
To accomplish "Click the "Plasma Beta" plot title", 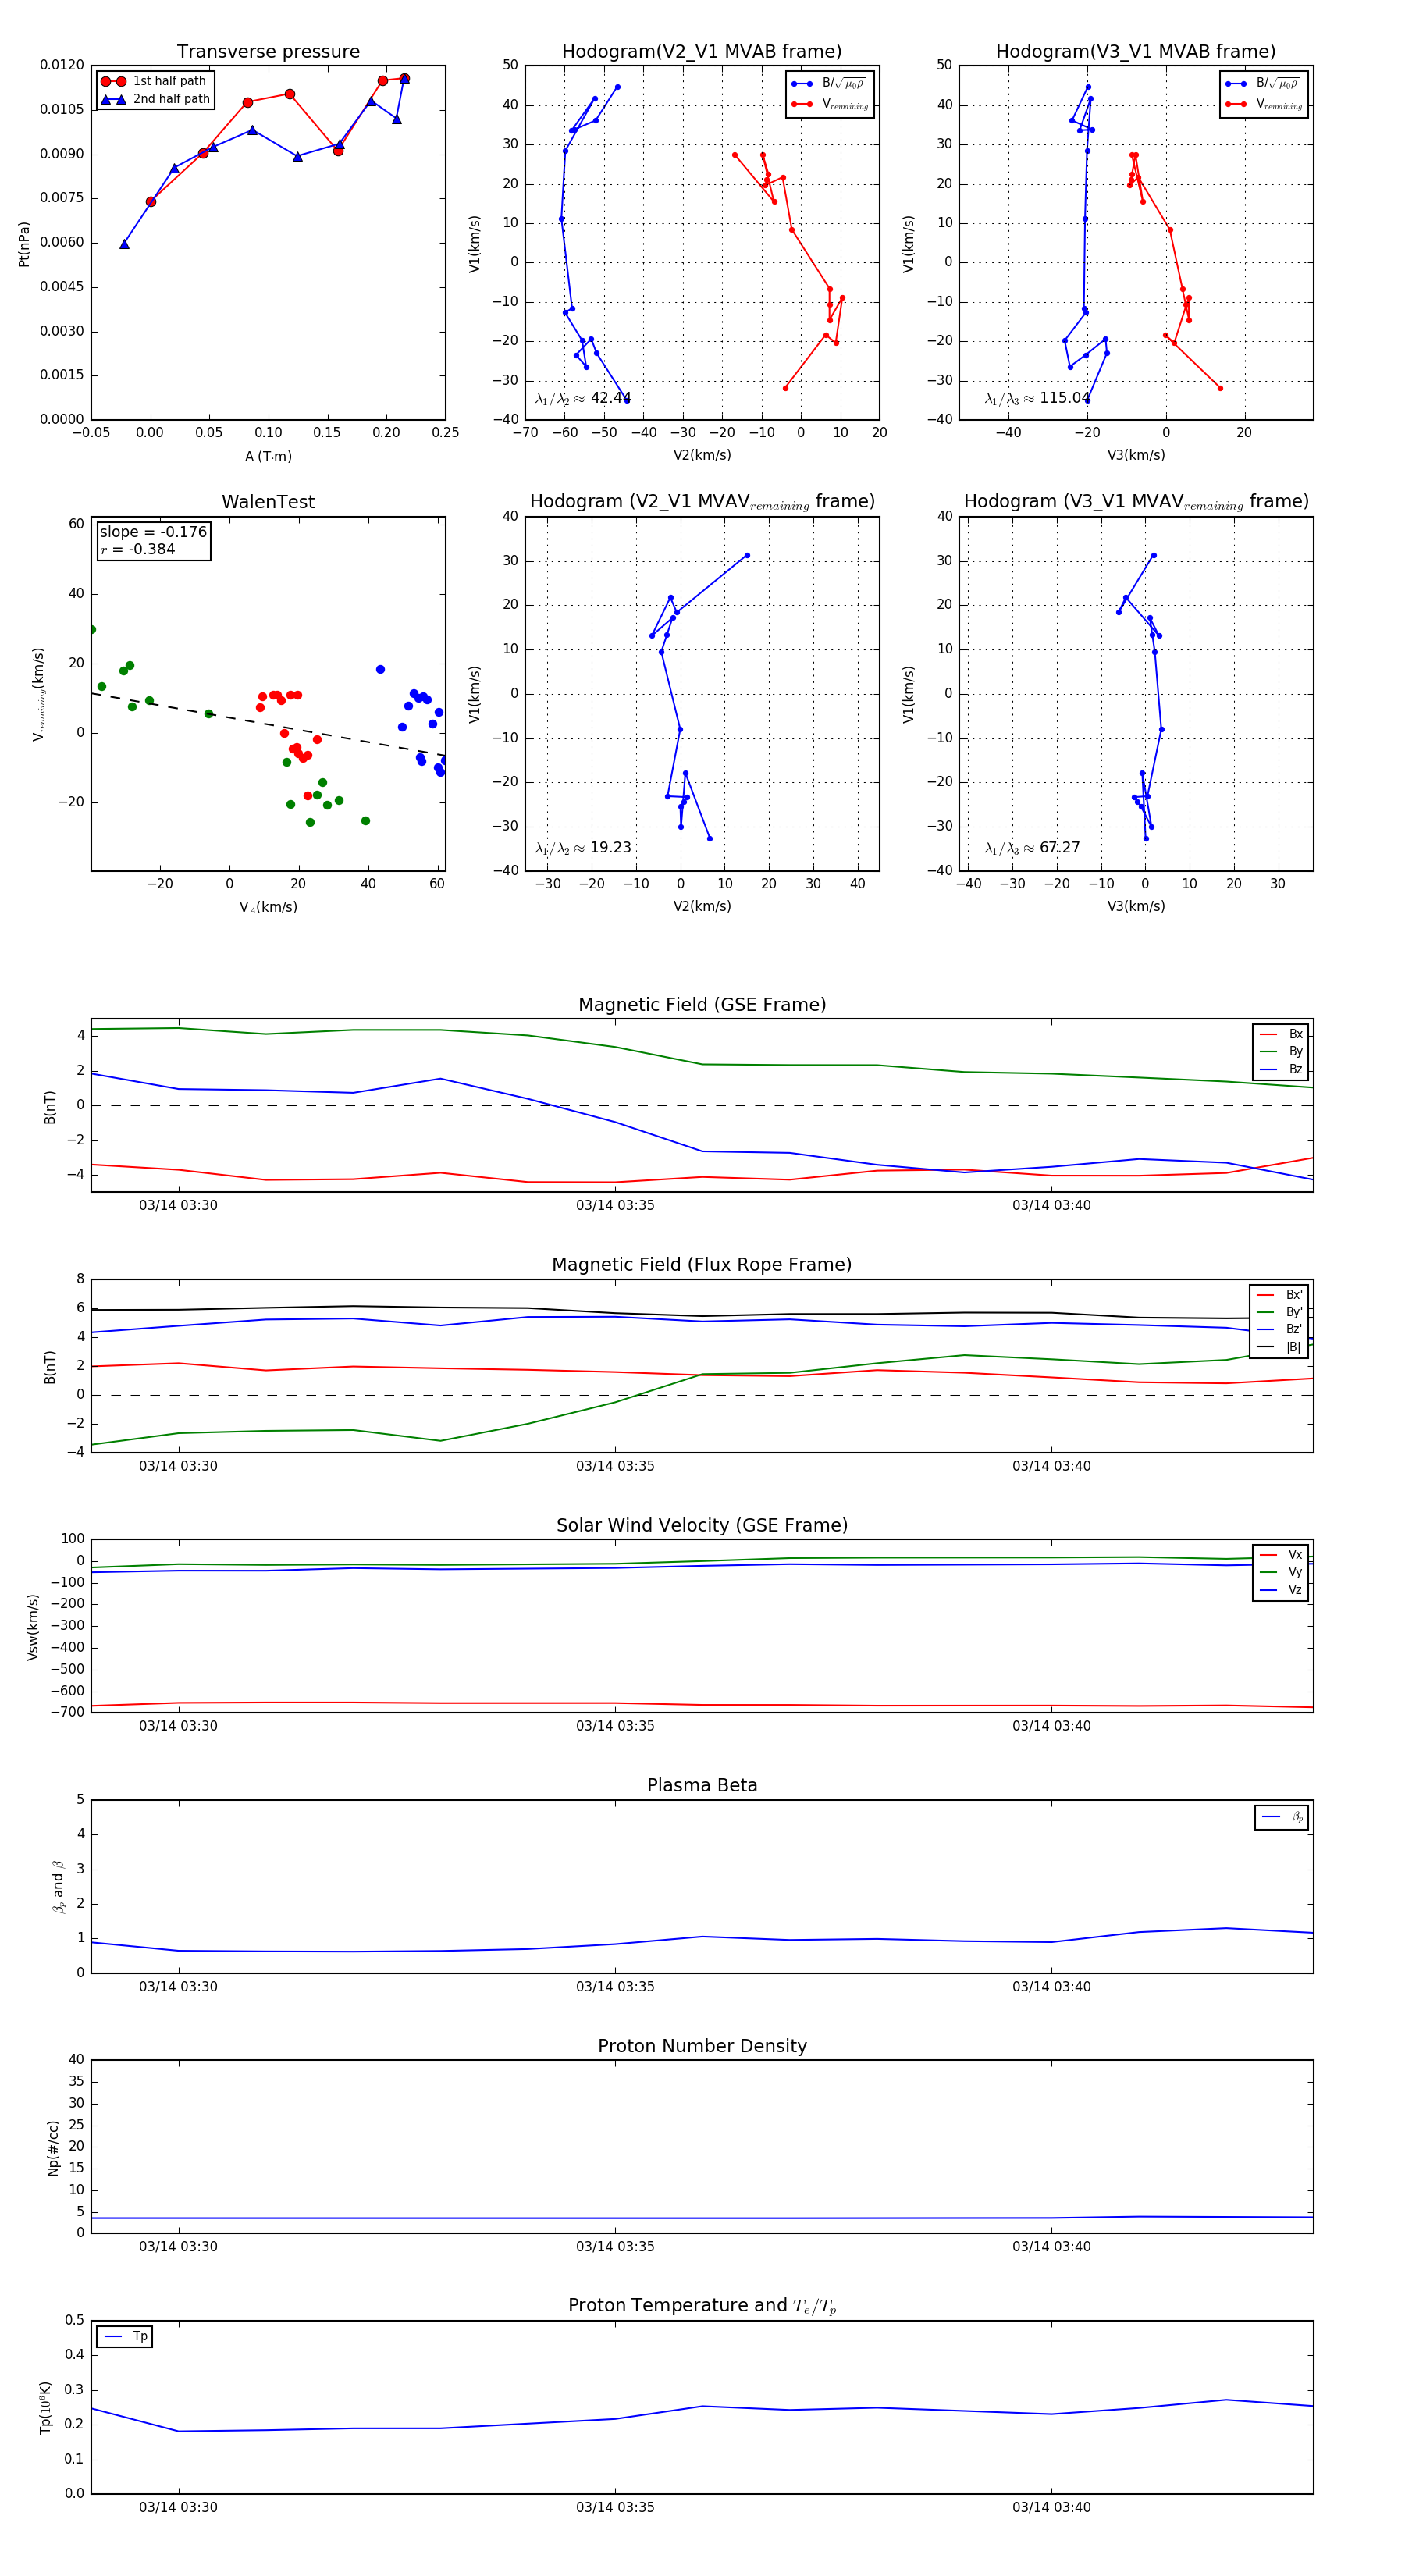I will (702, 1785).
